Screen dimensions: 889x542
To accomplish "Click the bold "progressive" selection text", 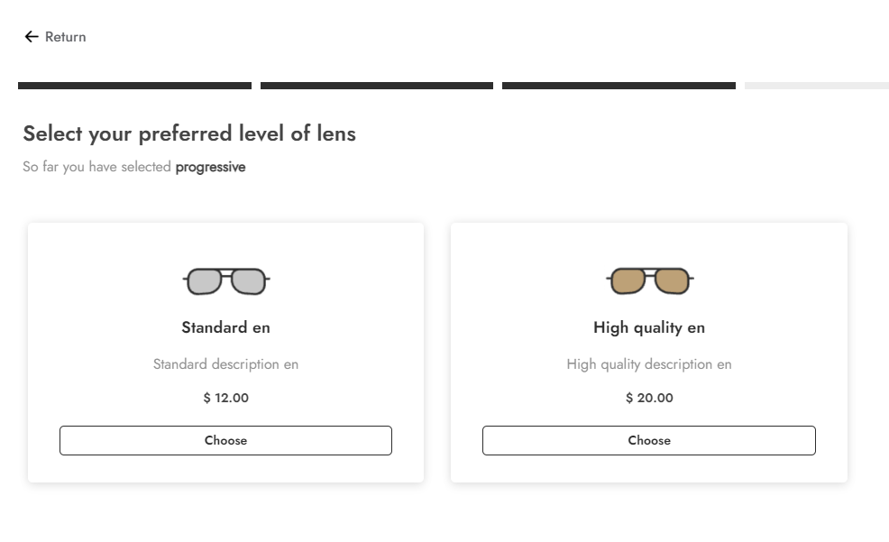I will [210, 167].
